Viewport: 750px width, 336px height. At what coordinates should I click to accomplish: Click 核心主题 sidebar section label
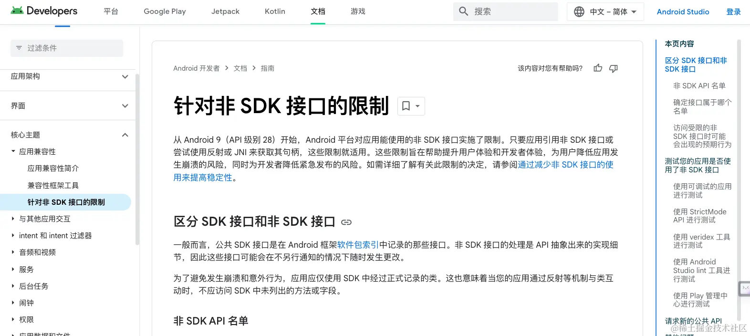tap(25, 135)
